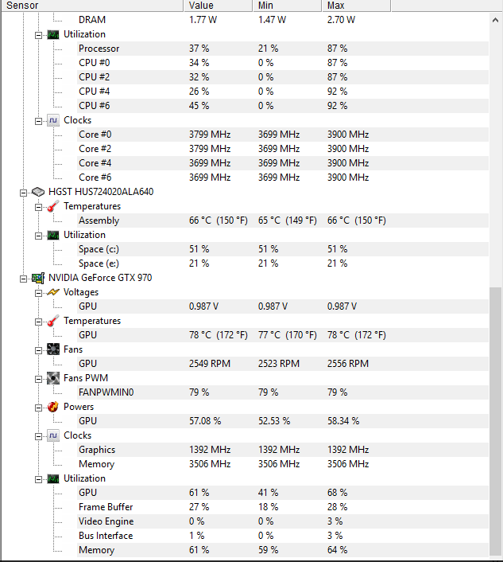The image size is (503, 562).
Task: Click the Max column header
Action: coord(356,6)
